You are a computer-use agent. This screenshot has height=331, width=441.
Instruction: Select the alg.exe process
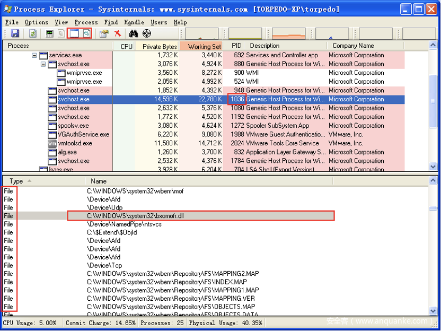[204, 152]
